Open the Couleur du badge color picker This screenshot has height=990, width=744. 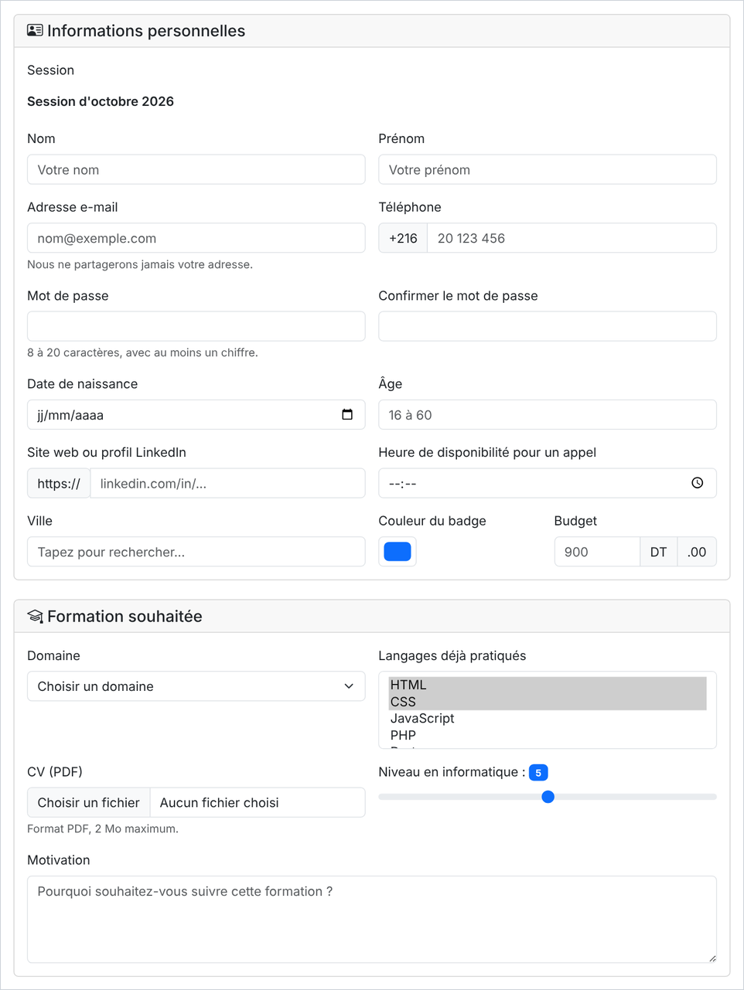click(x=398, y=552)
